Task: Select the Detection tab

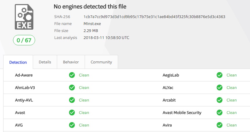Action: (x=18, y=62)
